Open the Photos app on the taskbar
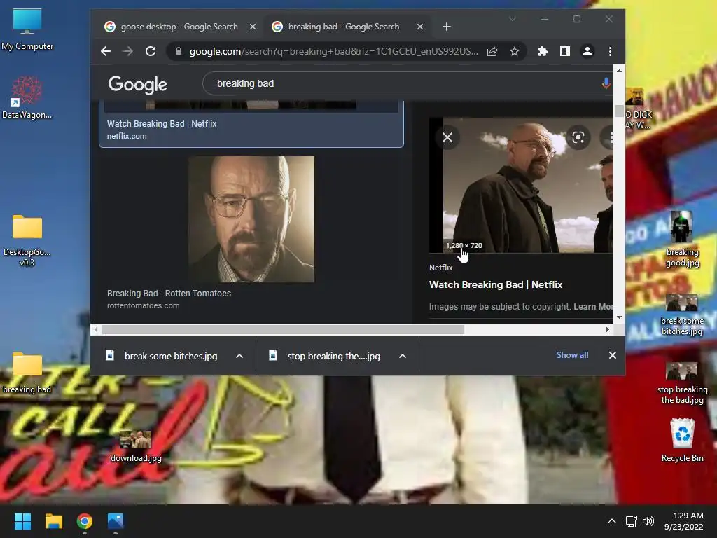Viewport: 717px width, 538px height. coord(116,521)
